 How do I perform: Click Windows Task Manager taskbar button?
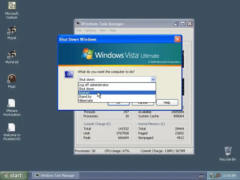pyautogui.click(x=55, y=175)
